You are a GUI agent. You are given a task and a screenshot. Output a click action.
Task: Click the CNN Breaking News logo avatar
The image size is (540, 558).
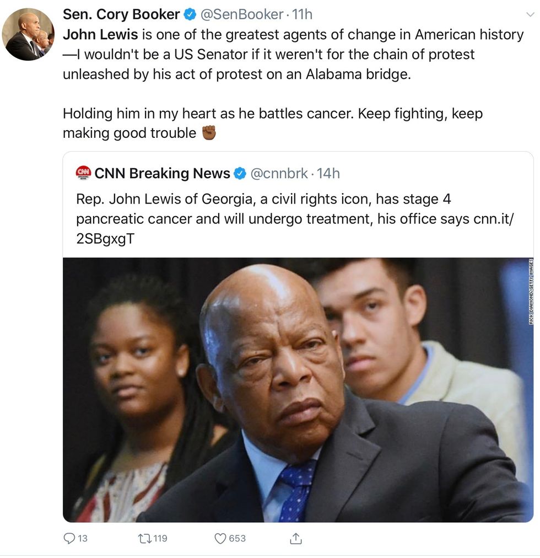(x=83, y=173)
